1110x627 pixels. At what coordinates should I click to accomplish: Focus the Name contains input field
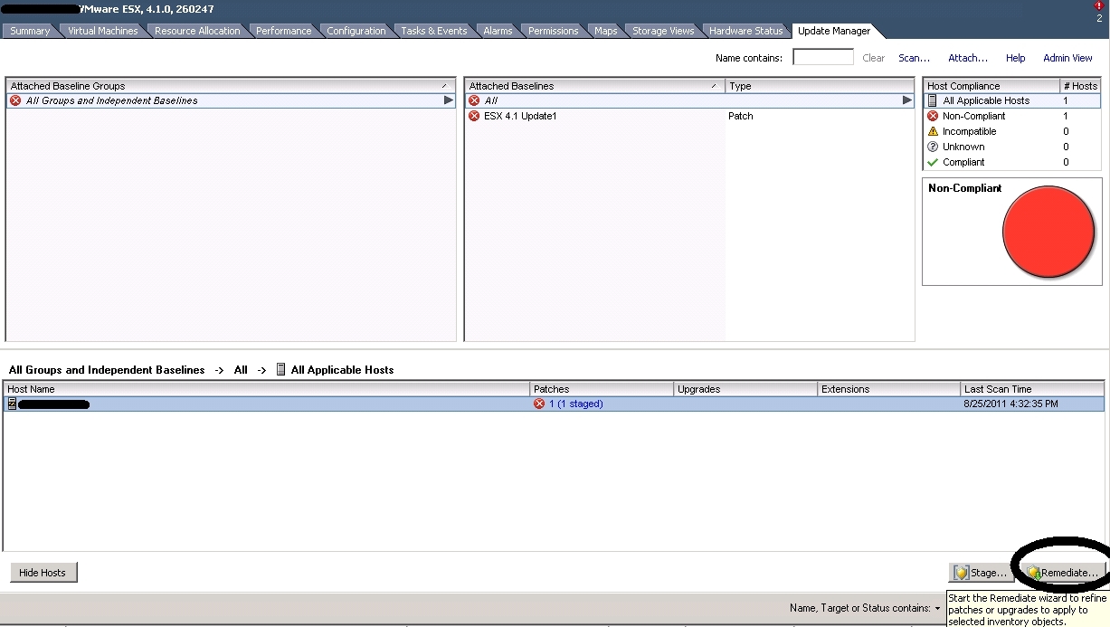coord(822,57)
